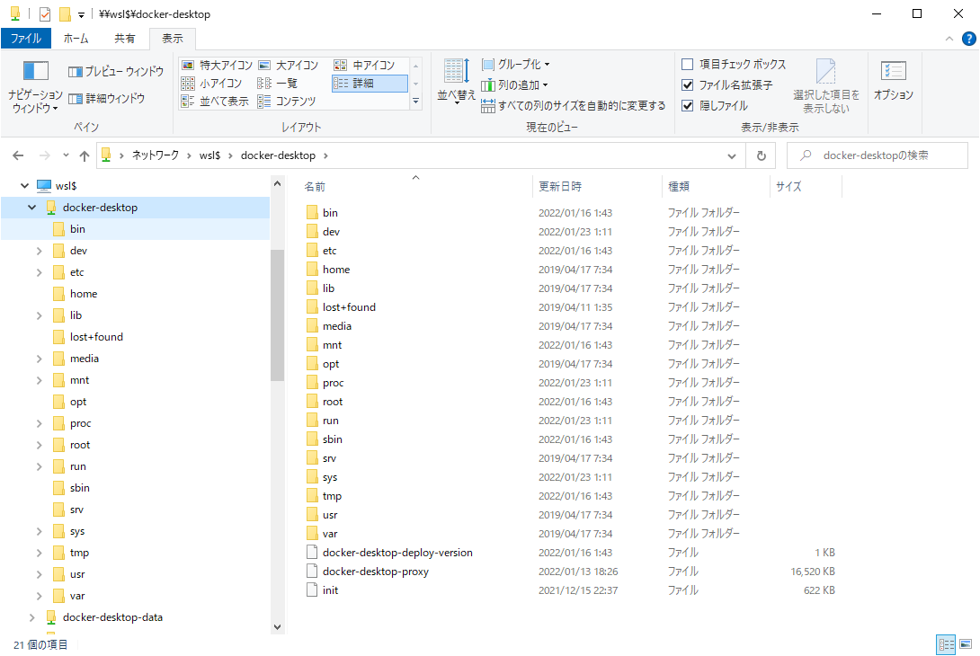
Task: Open the address bar history dropdown
Action: pos(731,155)
